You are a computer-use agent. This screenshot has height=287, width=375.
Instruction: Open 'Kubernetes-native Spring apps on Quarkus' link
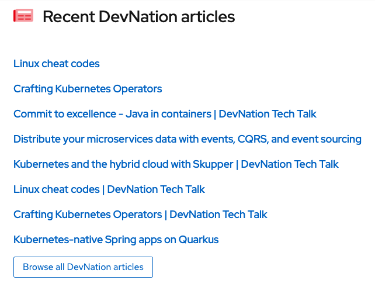(x=116, y=240)
